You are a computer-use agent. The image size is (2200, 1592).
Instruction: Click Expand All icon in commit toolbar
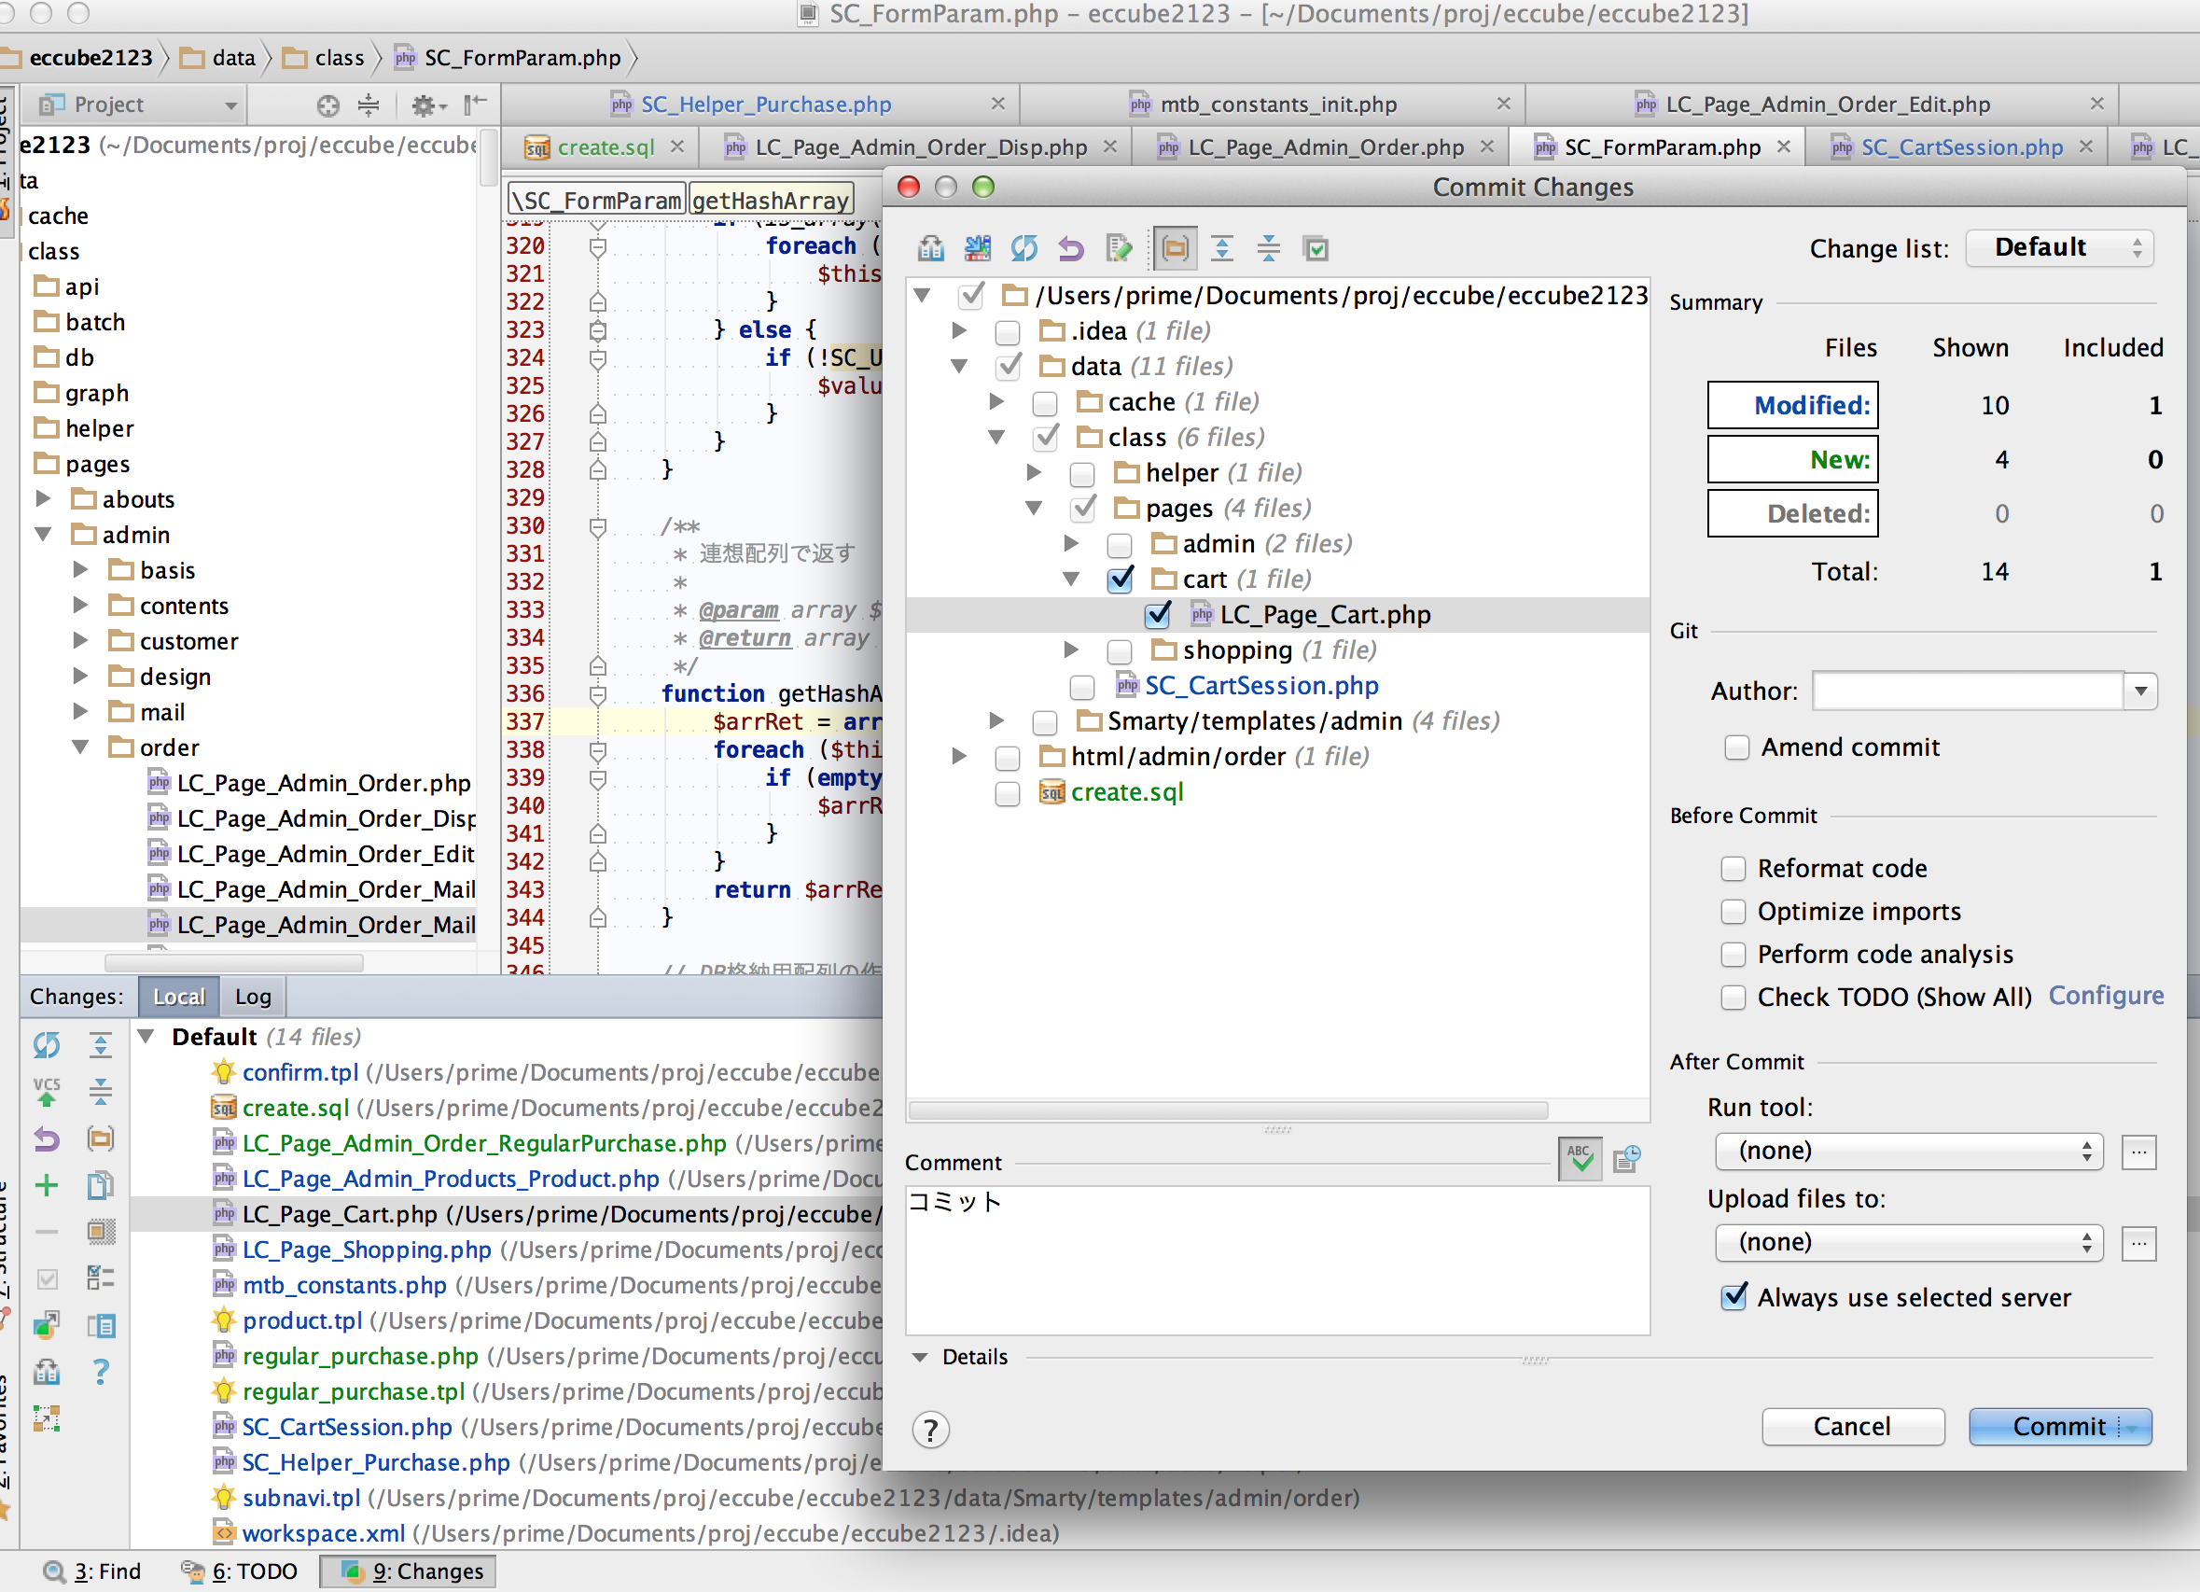[1222, 249]
